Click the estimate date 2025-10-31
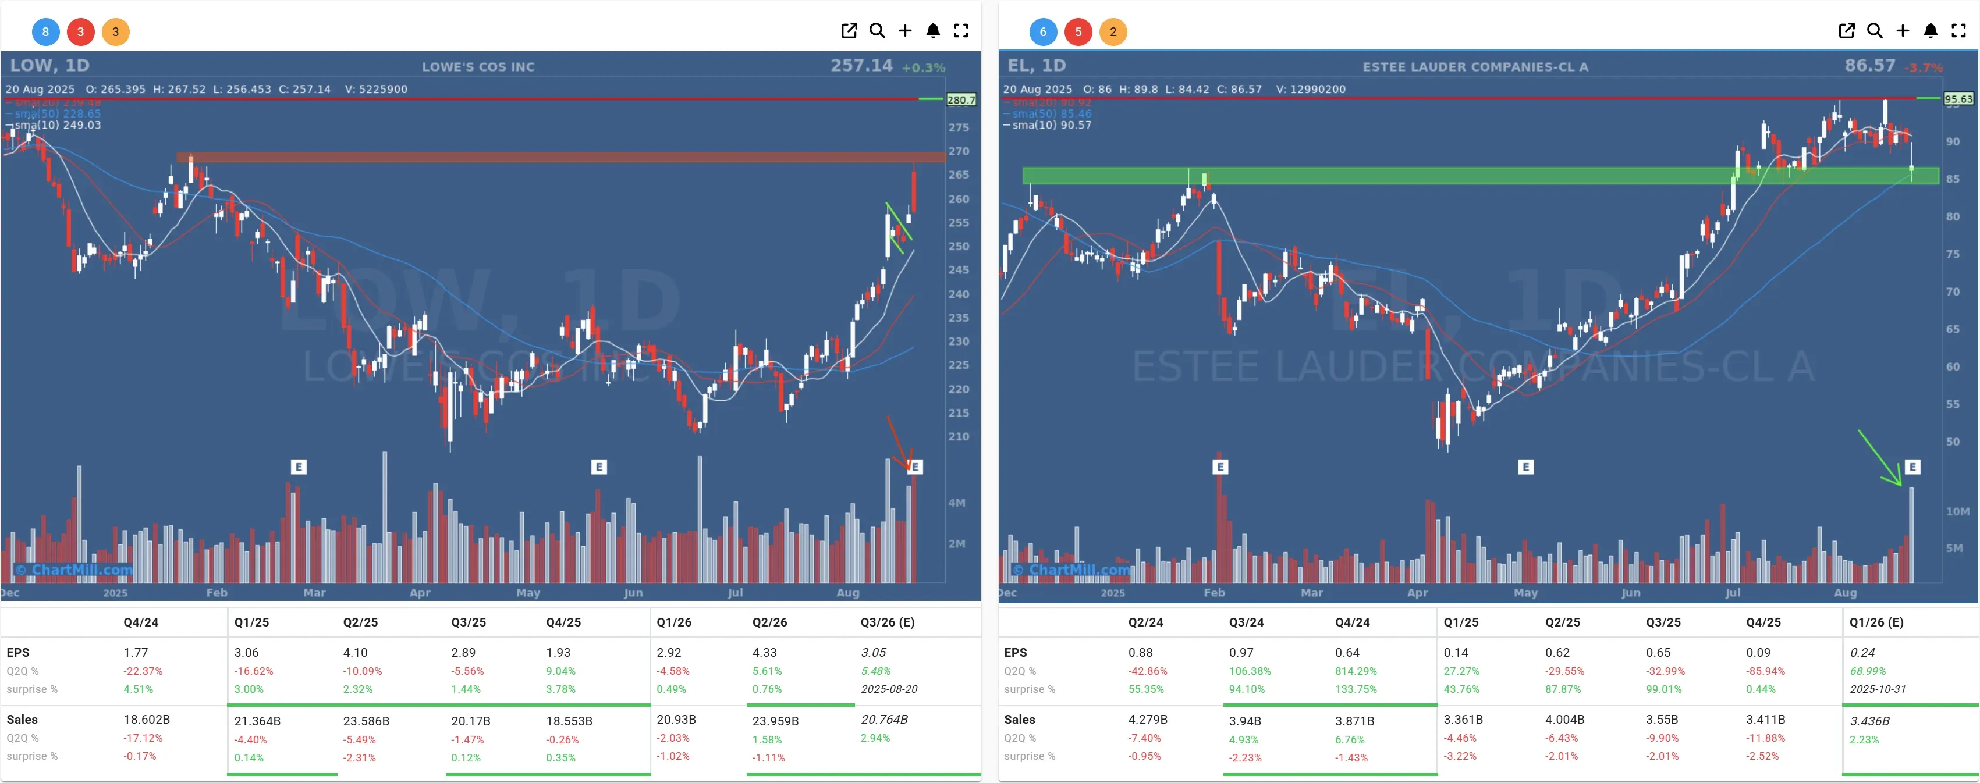 (1878, 689)
